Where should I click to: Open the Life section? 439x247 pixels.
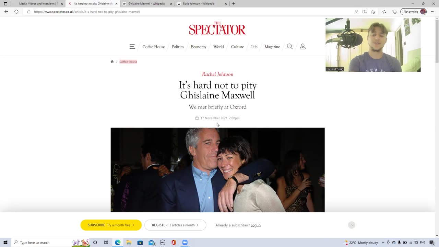(254, 47)
